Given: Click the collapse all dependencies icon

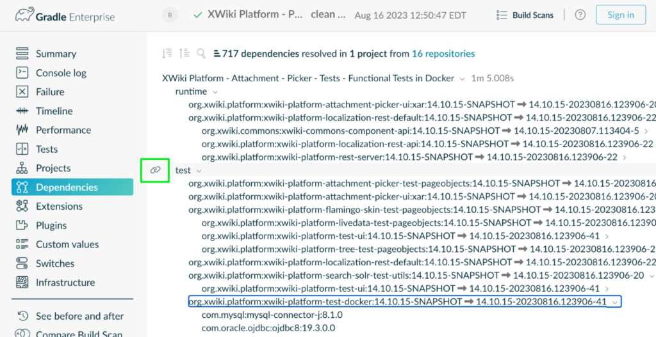Looking at the screenshot, I should pos(184,54).
